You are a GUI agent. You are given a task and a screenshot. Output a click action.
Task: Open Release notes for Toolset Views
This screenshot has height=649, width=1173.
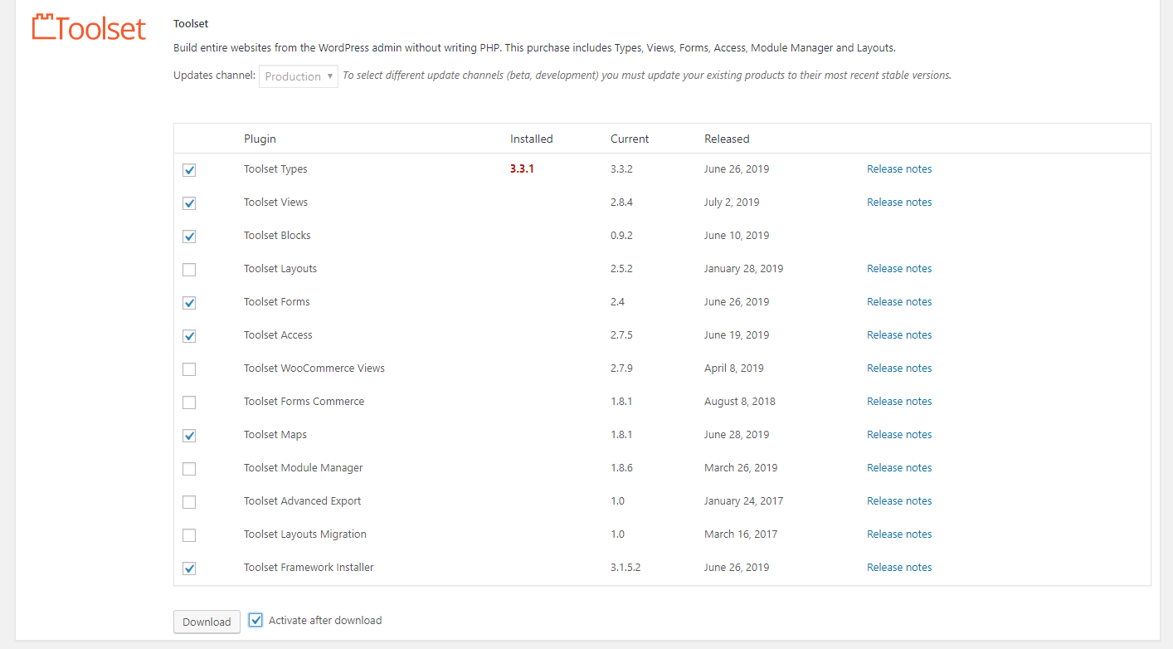click(x=899, y=203)
